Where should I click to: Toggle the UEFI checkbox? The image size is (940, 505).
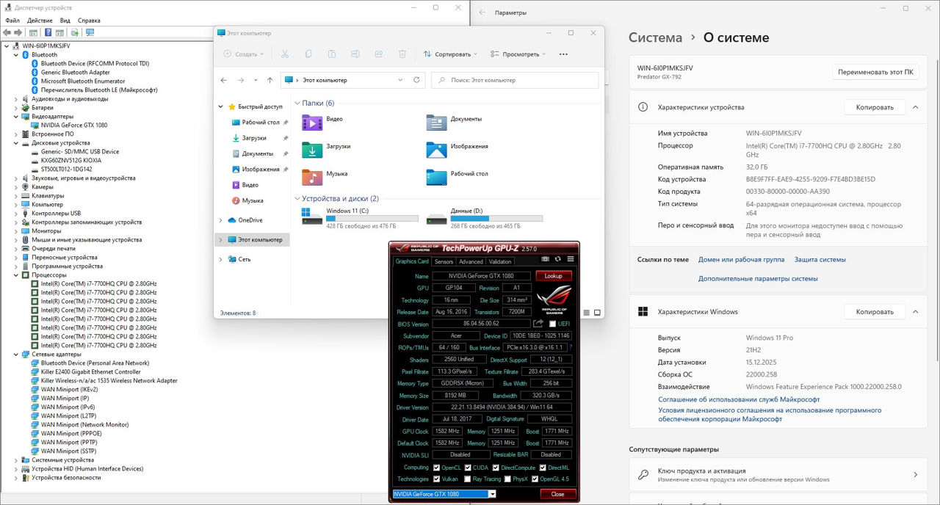552,324
